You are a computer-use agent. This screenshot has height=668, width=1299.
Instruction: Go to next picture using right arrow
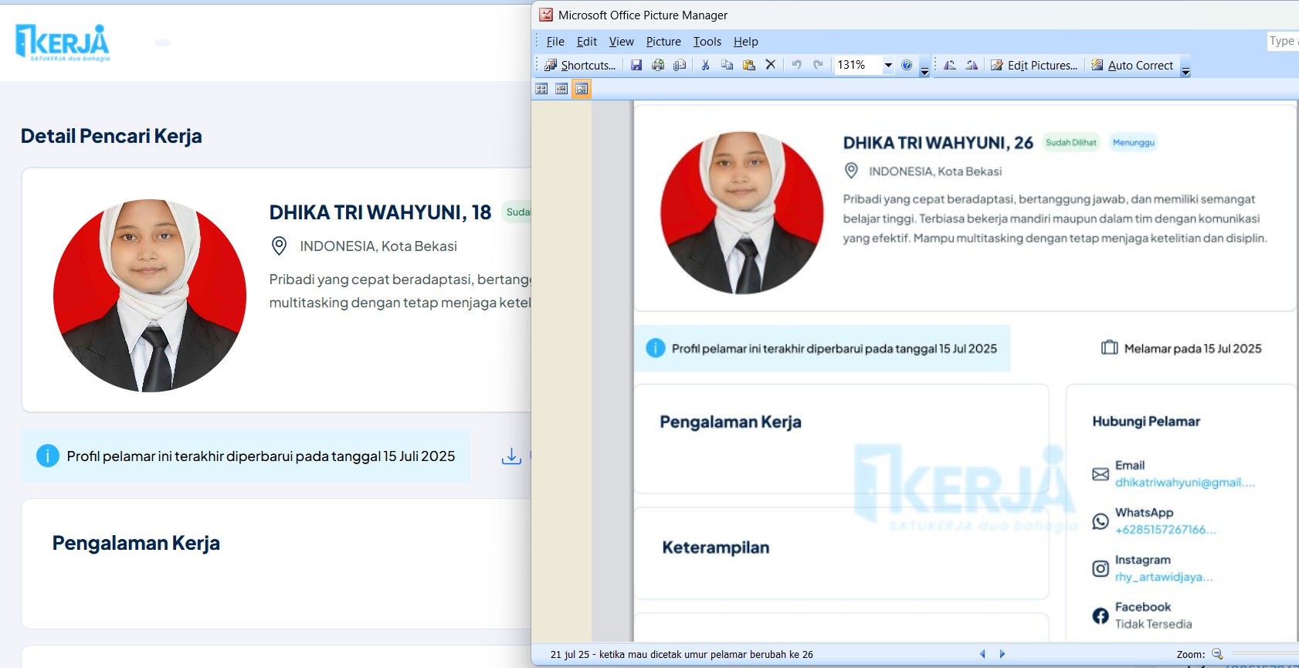coord(1002,654)
